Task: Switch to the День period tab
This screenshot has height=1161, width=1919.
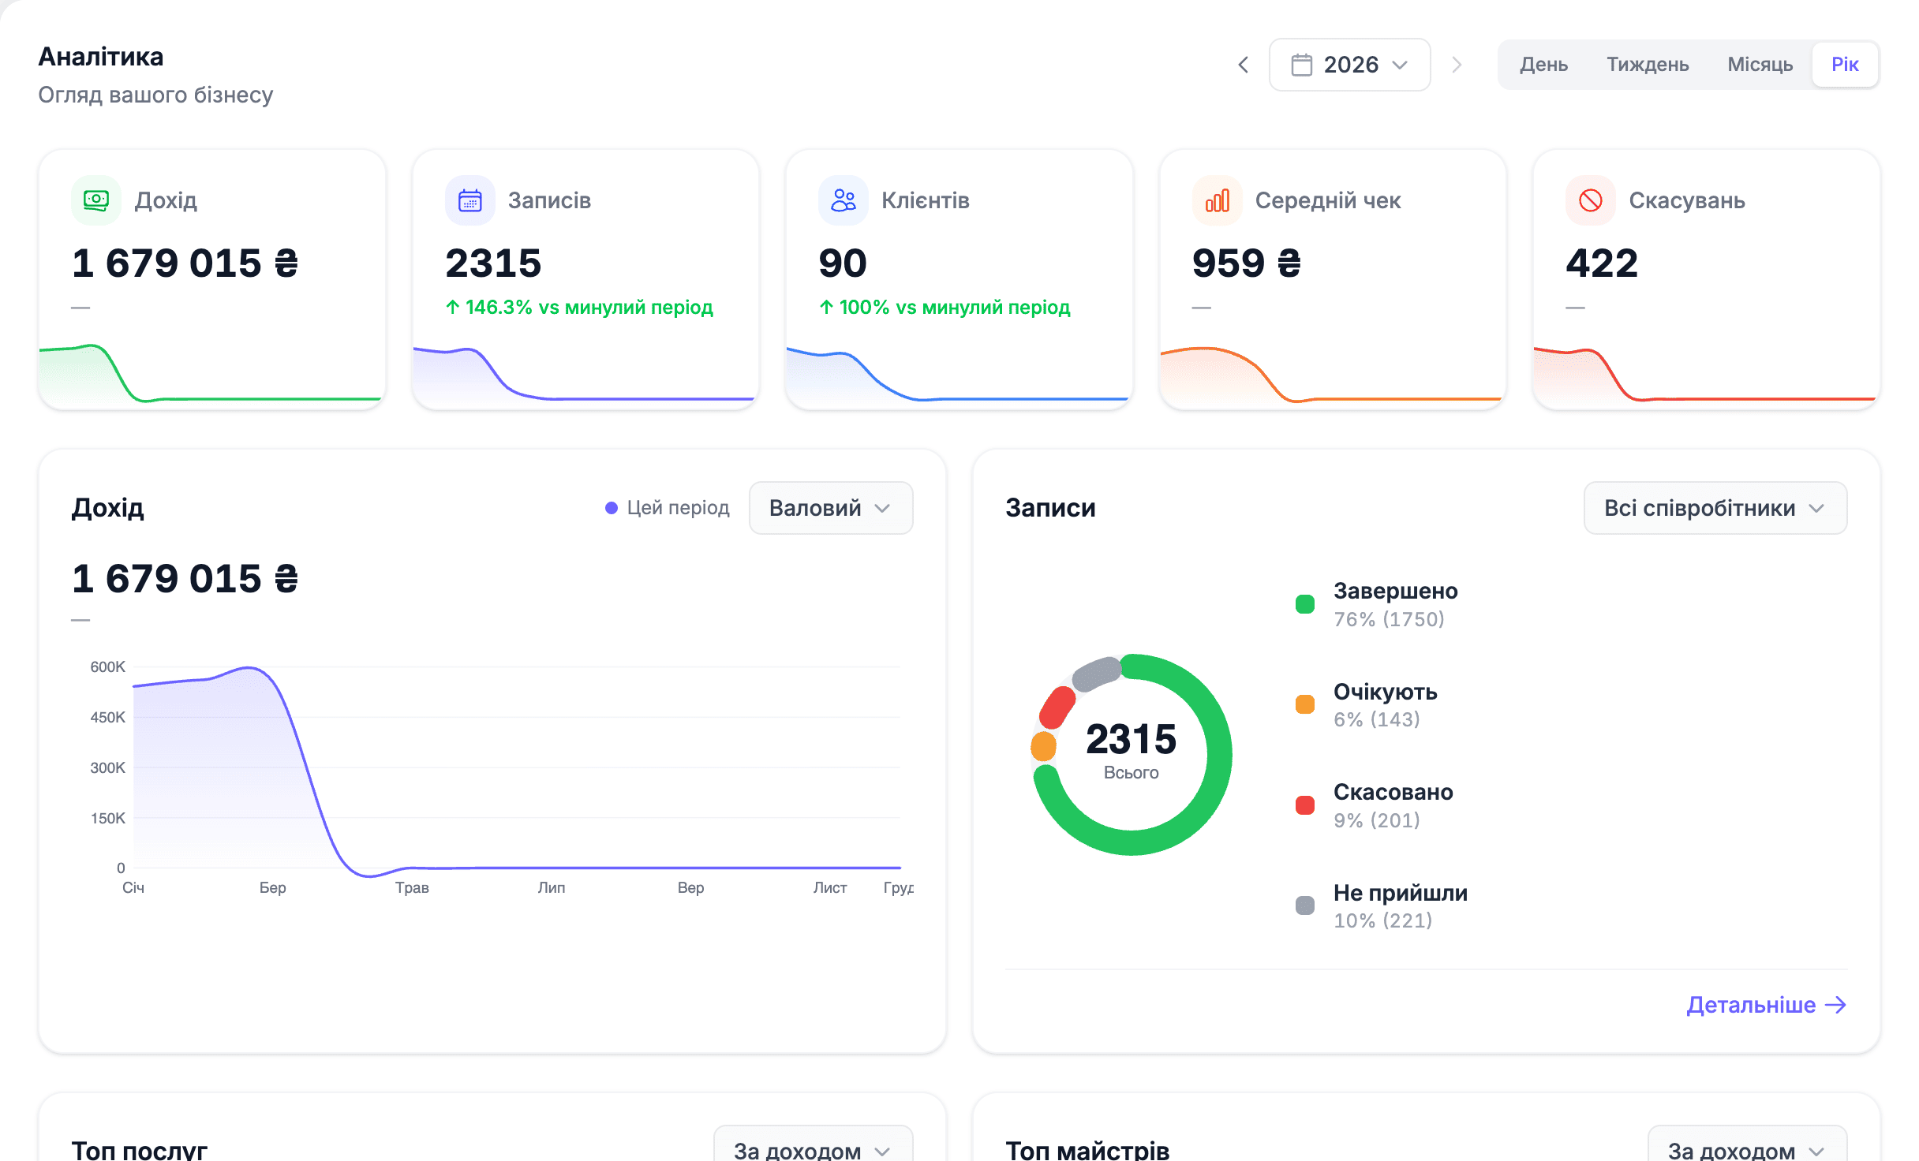Action: tap(1543, 65)
